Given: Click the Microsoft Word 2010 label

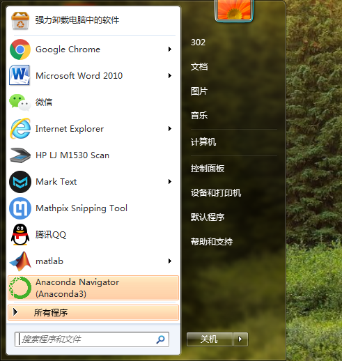Looking at the screenshot, I should click(x=79, y=76).
